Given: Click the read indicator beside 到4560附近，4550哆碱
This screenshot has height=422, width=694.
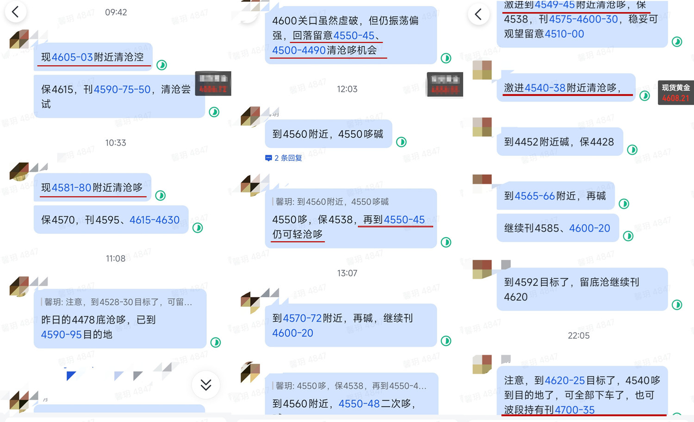Looking at the screenshot, I should click(x=401, y=142).
